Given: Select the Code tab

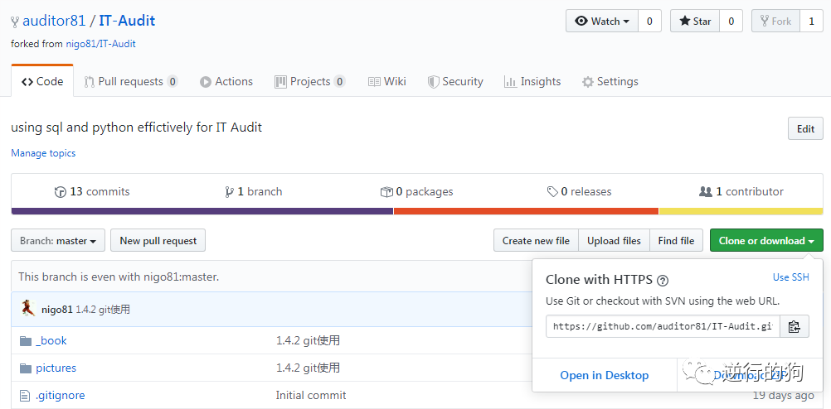Looking at the screenshot, I should point(42,81).
